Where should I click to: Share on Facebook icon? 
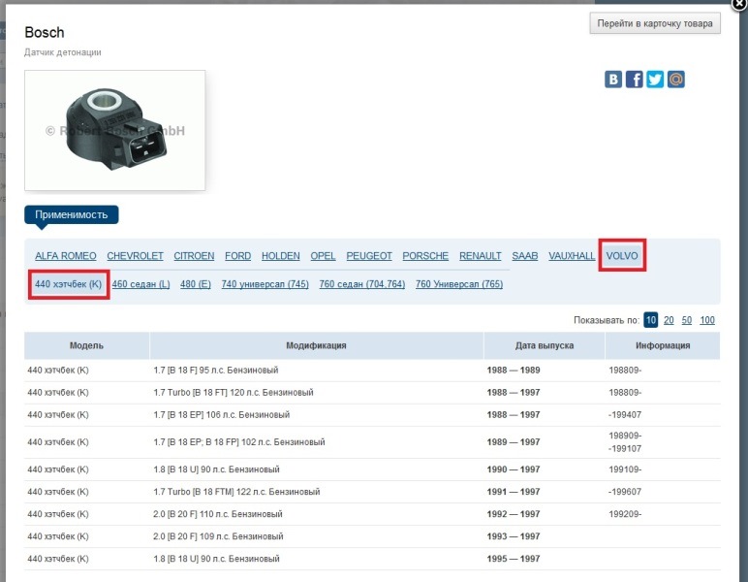(x=634, y=80)
